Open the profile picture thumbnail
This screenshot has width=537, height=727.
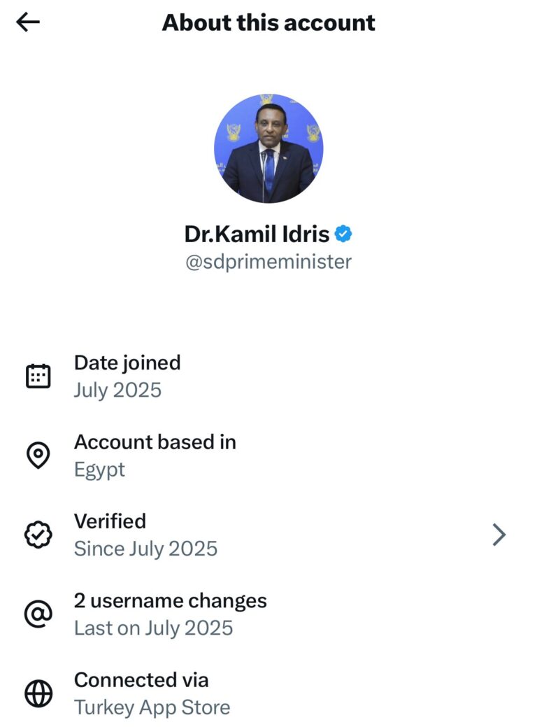click(268, 148)
